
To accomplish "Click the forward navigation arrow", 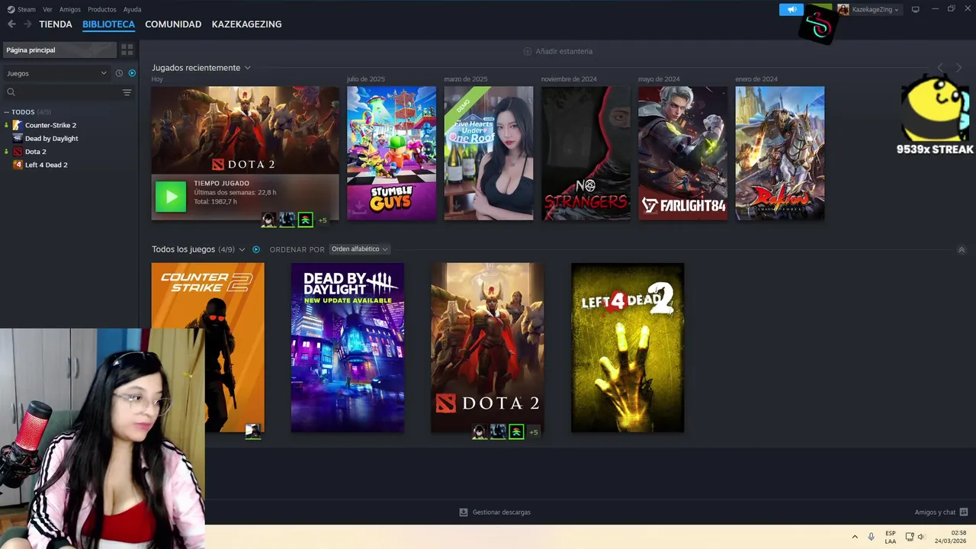I will point(27,24).
